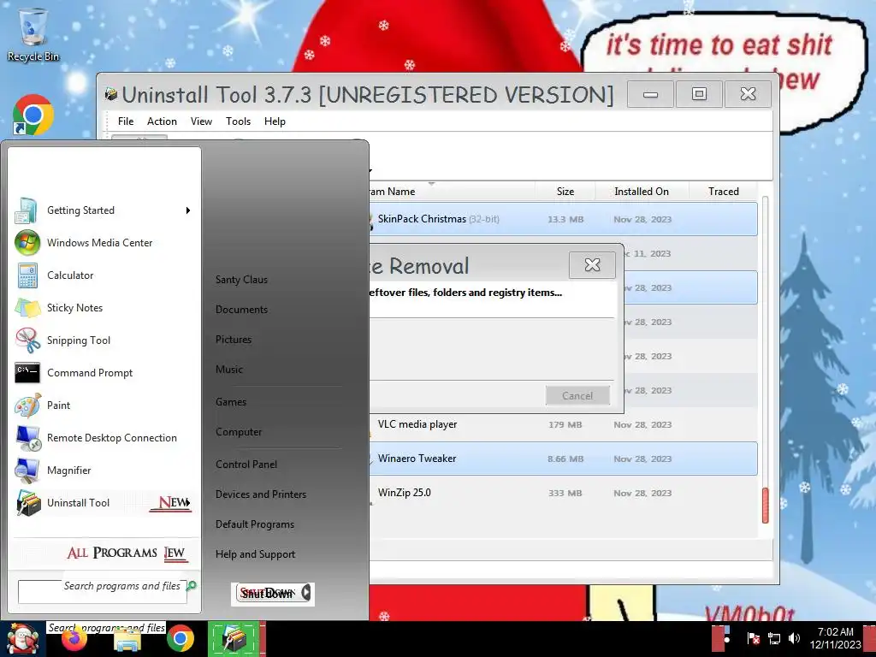This screenshot has width=876, height=657.
Task: Click in Search programs and files box
Action: [103, 591]
